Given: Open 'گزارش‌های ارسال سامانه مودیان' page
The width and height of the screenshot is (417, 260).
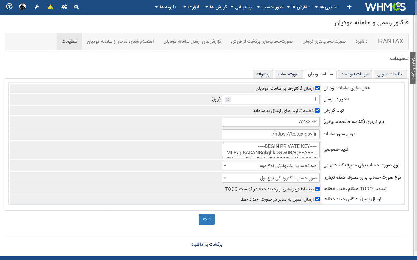Looking at the screenshot, I should tap(192, 41).
